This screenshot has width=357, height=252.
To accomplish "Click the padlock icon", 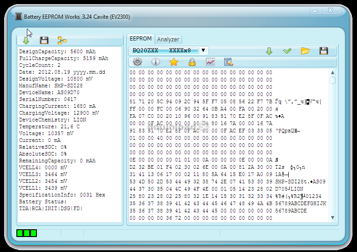I will click(192, 62).
